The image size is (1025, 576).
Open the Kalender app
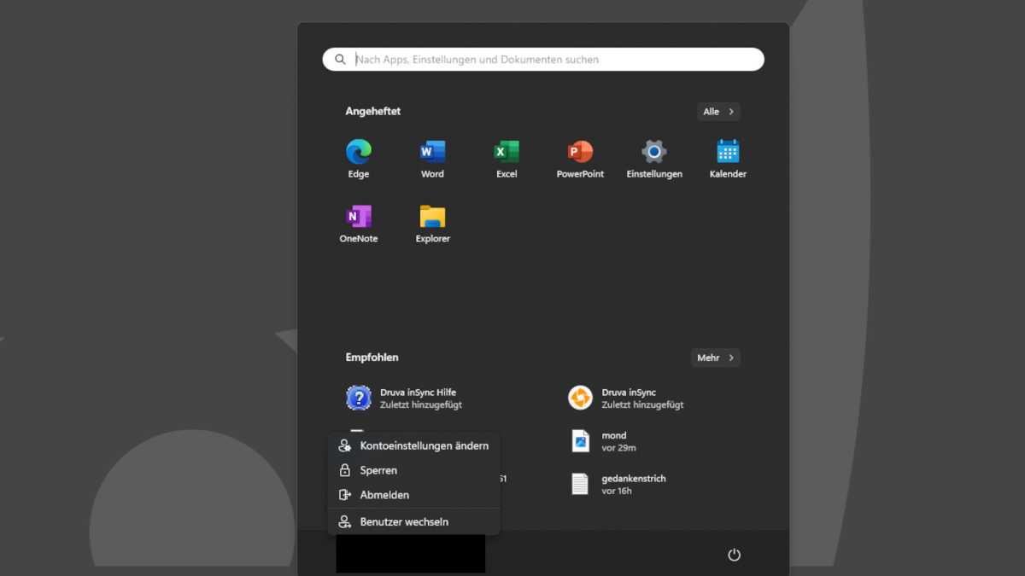coord(728,160)
